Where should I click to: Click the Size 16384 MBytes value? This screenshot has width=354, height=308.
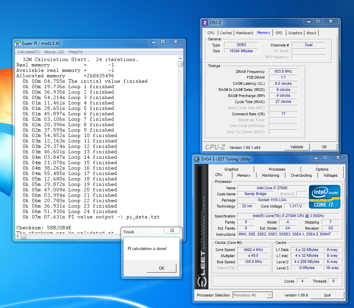tap(241, 51)
